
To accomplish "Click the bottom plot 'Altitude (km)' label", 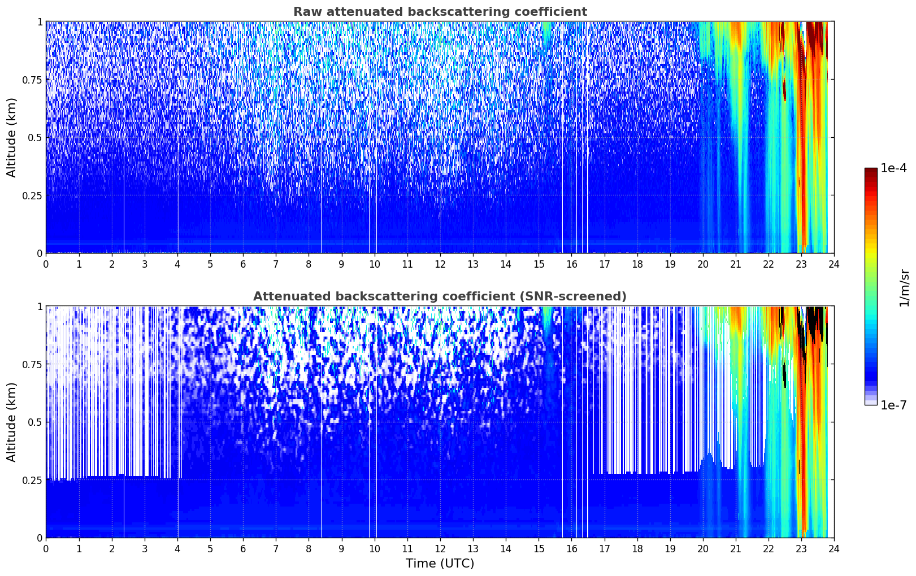I will coord(12,422).
